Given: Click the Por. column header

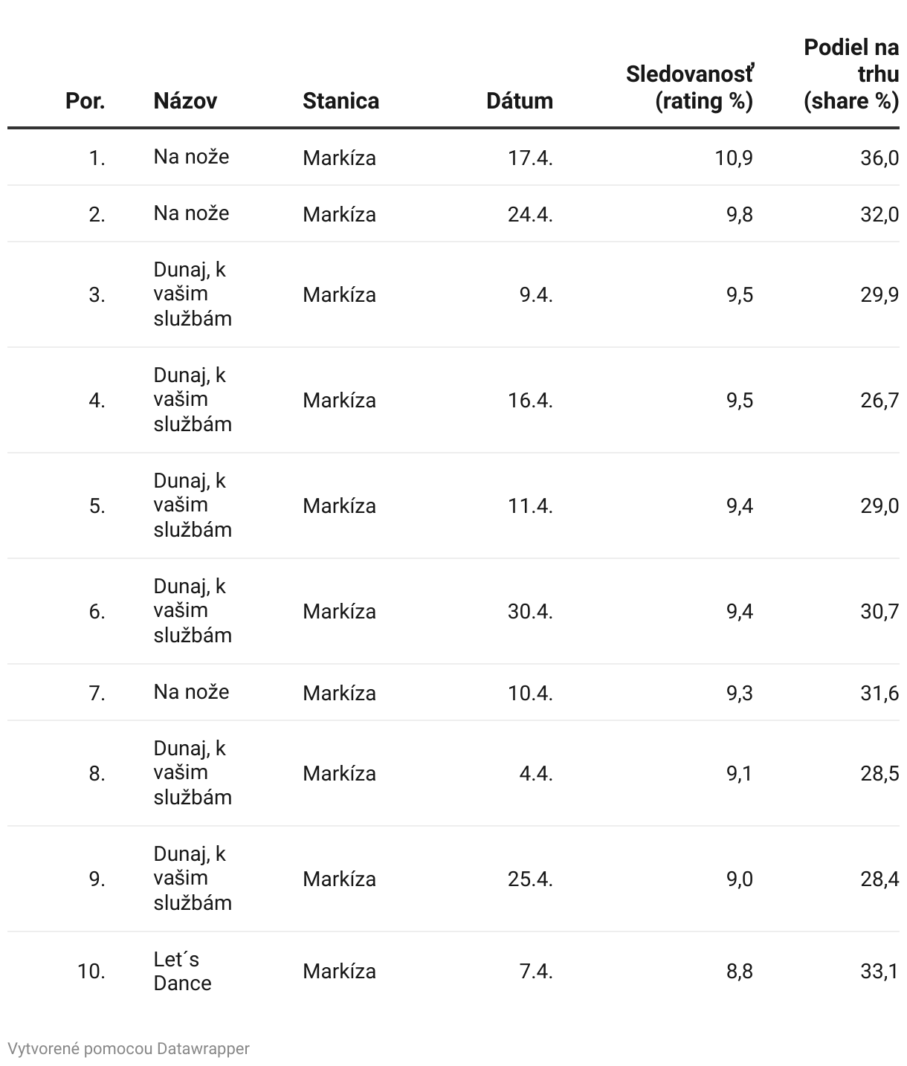Looking at the screenshot, I should [x=85, y=101].
